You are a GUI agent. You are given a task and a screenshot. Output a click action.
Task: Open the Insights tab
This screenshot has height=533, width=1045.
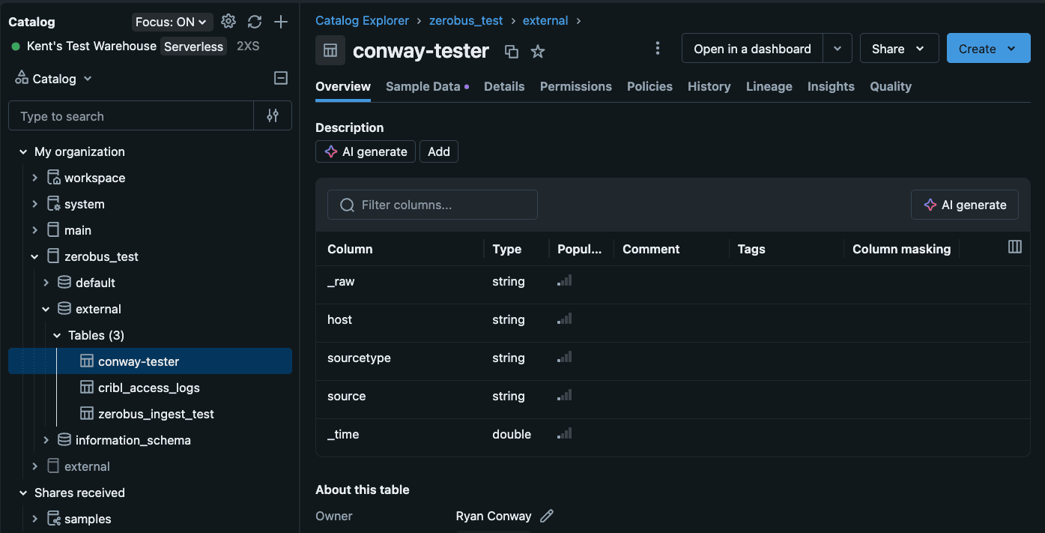(831, 86)
